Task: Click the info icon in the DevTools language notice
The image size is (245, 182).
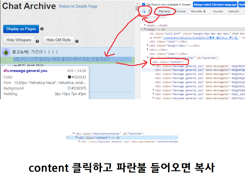Action: 144,4
